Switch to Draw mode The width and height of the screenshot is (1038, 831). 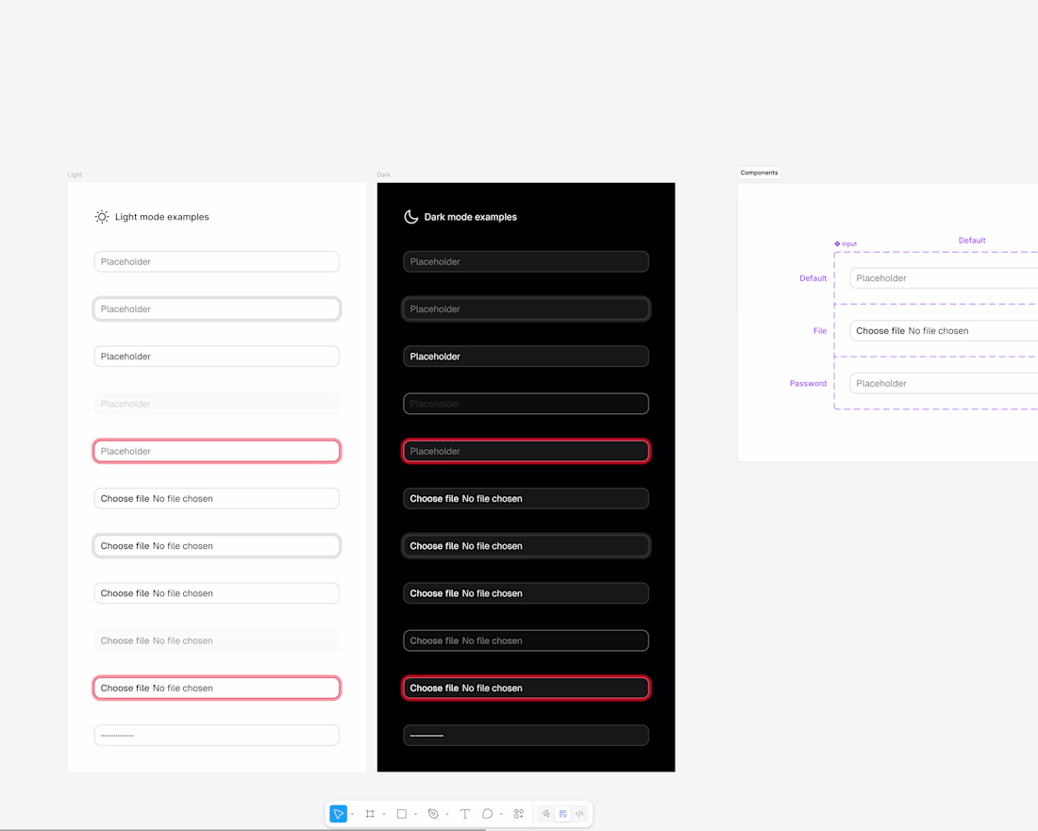pos(546,814)
